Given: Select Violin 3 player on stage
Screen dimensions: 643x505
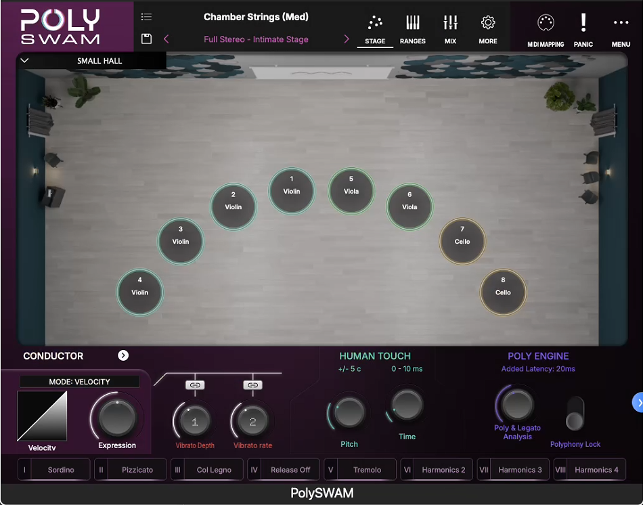Looking at the screenshot, I should (181, 241).
